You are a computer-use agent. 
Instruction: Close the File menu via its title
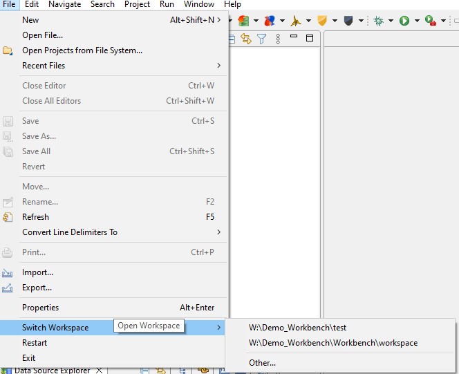tap(9, 4)
